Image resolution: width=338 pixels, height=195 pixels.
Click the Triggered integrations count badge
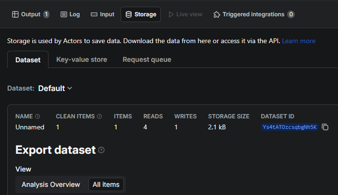tap(291, 14)
